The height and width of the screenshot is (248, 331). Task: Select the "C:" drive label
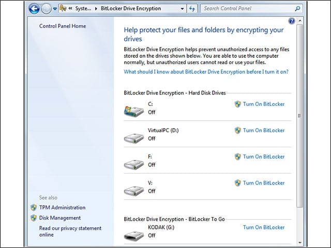pyautogui.click(x=151, y=104)
